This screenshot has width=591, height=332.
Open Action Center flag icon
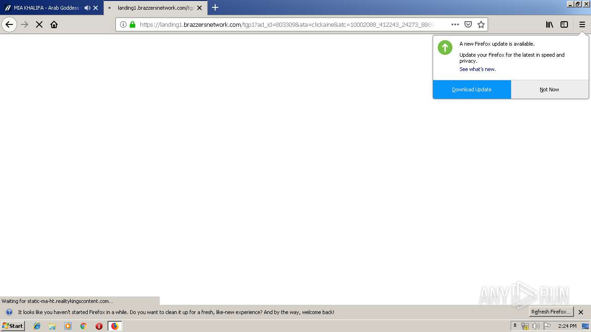[547, 326]
